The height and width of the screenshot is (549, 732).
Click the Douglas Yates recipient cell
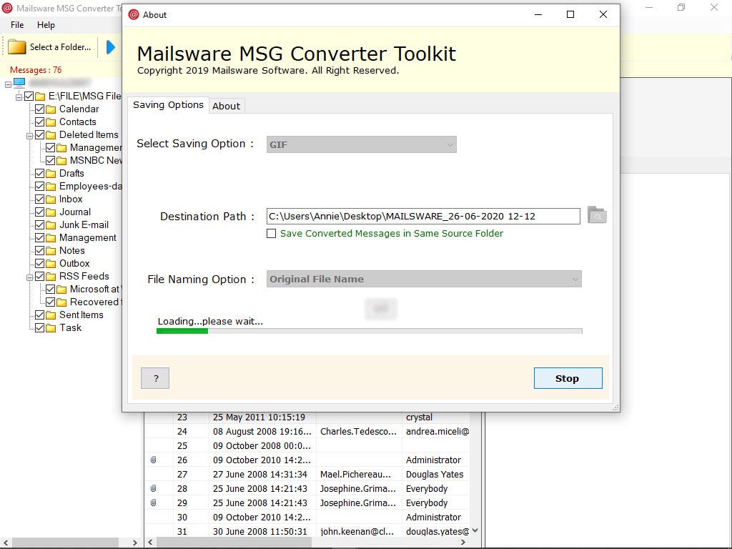click(435, 475)
